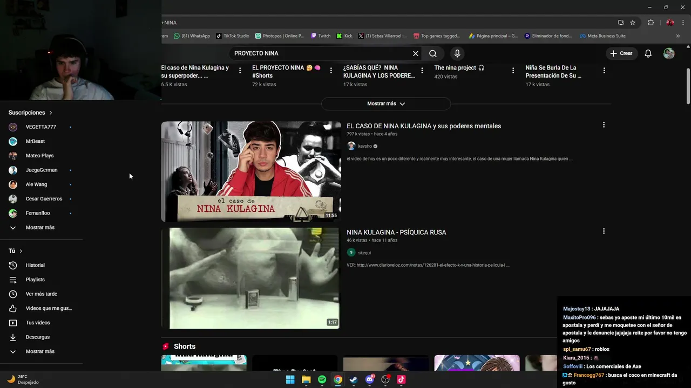691x388 pixels.
Task: Go to the kevsho channel
Action: click(x=365, y=146)
